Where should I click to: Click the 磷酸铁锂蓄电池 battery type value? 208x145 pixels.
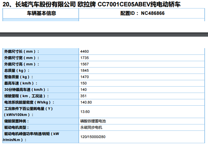[x=93, y=121]
